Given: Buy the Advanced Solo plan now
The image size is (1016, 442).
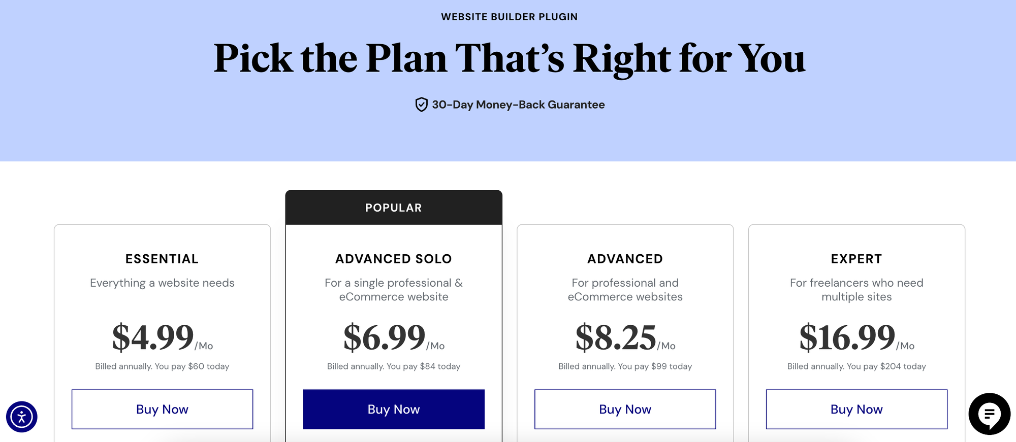Looking at the screenshot, I should tap(394, 409).
